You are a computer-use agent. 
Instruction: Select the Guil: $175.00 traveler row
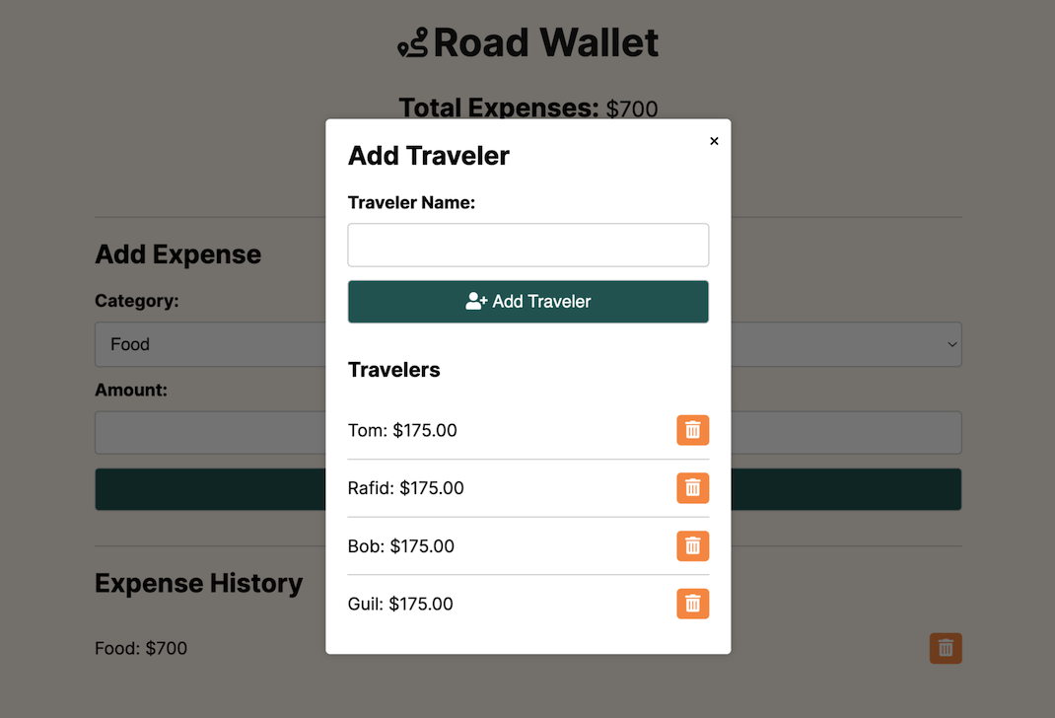[400, 604]
